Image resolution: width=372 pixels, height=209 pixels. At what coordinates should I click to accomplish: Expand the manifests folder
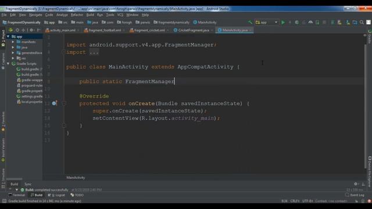[x=13, y=42]
